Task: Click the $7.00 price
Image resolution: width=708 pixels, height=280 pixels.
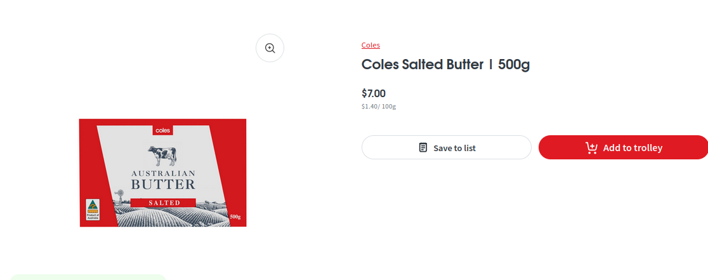Action: tap(374, 93)
